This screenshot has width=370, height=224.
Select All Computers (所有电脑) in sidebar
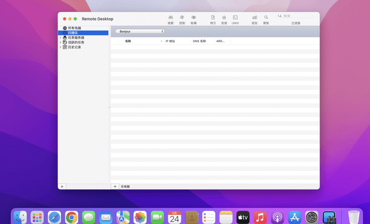[74, 28]
